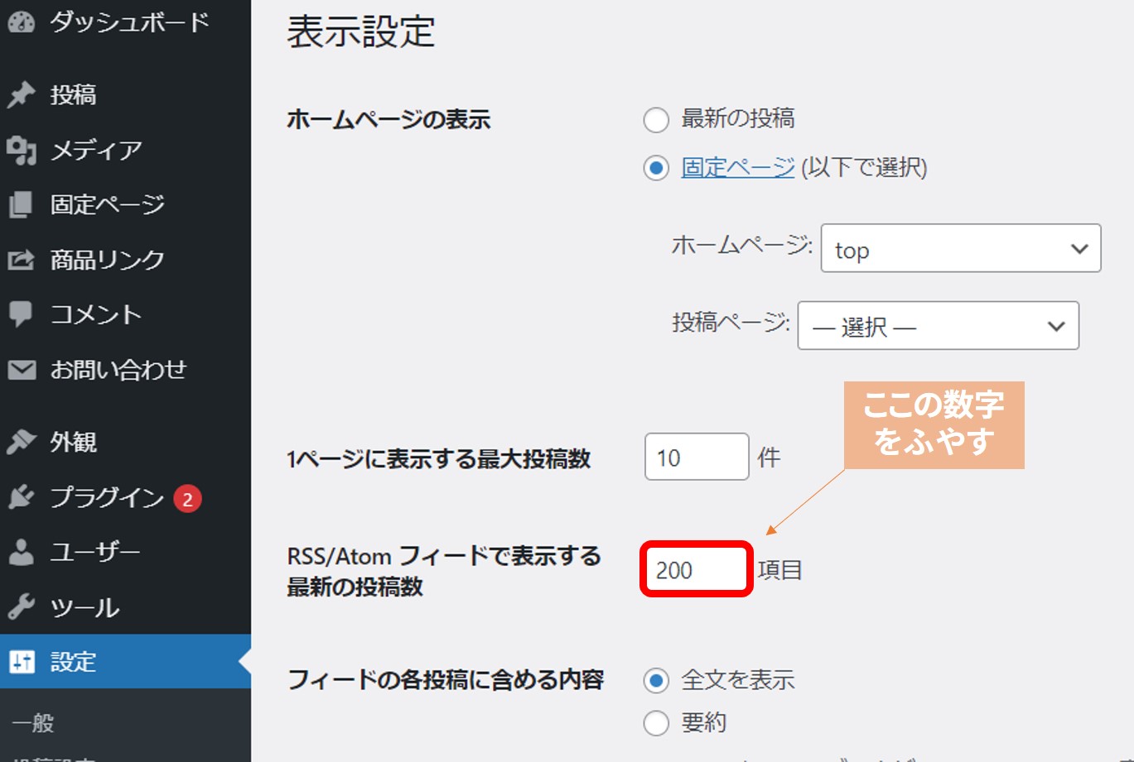This screenshot has height=762, width=1134.
Task: Click the user silhouette icon beside ユーザー
Action: [x=22, y=552]
